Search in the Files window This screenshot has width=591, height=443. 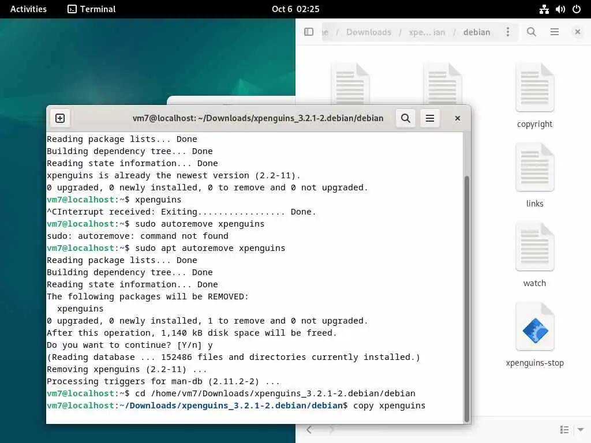click(532, 32)
